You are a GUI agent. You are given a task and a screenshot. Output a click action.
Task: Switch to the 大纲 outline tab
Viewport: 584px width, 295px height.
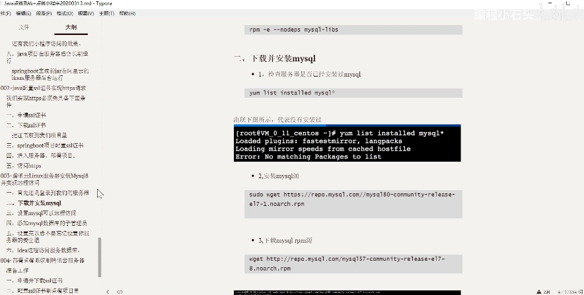coord(71,27)
